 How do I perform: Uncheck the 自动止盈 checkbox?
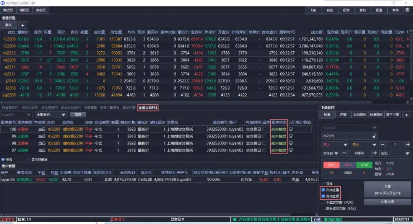[324, 190]
